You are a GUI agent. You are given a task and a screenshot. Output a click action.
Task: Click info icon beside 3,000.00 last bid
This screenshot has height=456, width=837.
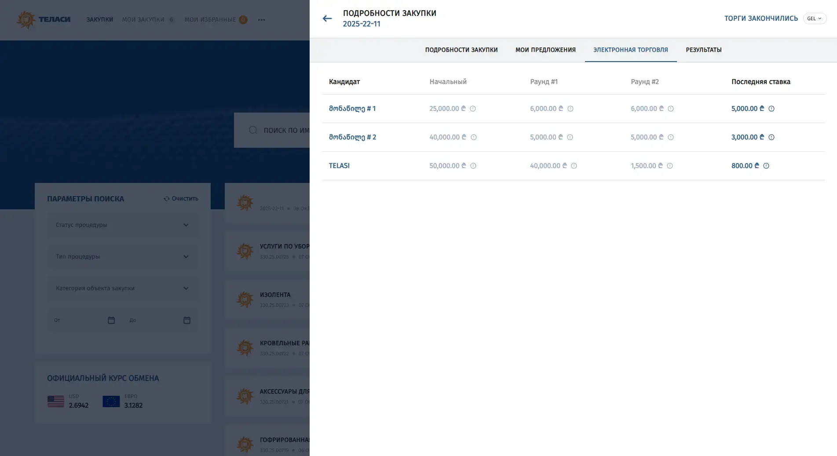pyautogui.click(x=771, y=137)
